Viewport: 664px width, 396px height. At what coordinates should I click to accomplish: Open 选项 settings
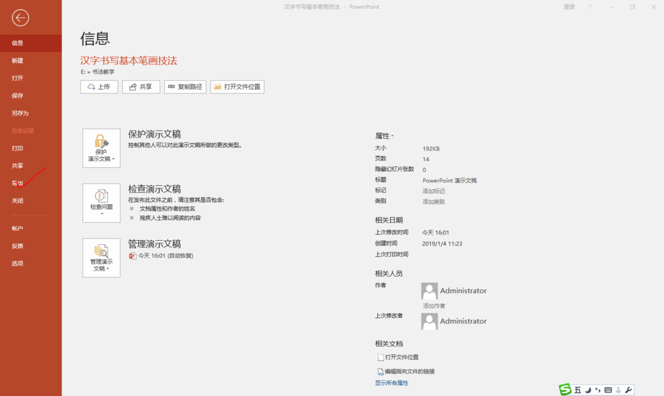tap(31, 263)
